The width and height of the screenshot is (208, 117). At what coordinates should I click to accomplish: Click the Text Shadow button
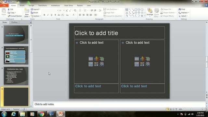(x=55, y=15)
